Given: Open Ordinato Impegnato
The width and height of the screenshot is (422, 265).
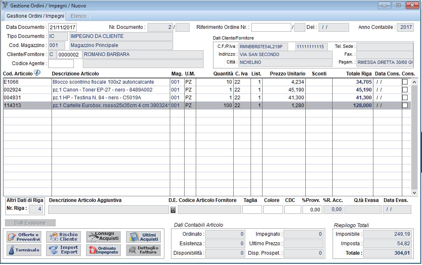Looking at the screenshot, I should [x=103, y=250].
